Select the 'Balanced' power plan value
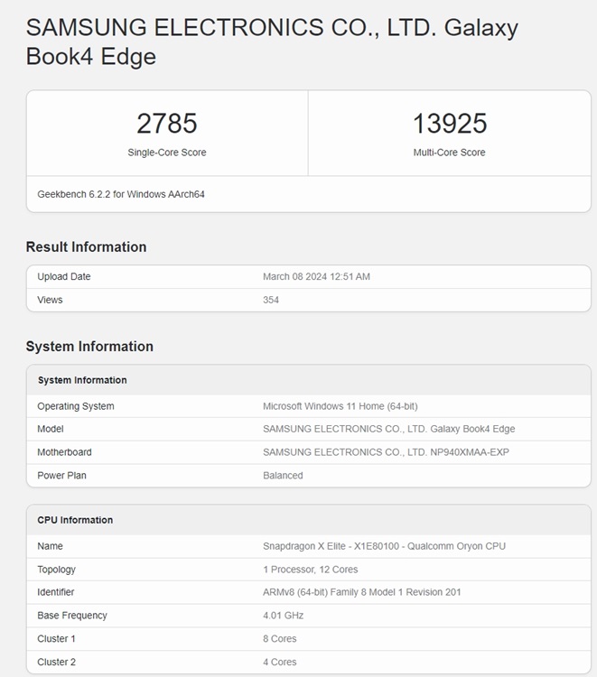The width and height of the screenshot is (597, 677). point(283,476)
